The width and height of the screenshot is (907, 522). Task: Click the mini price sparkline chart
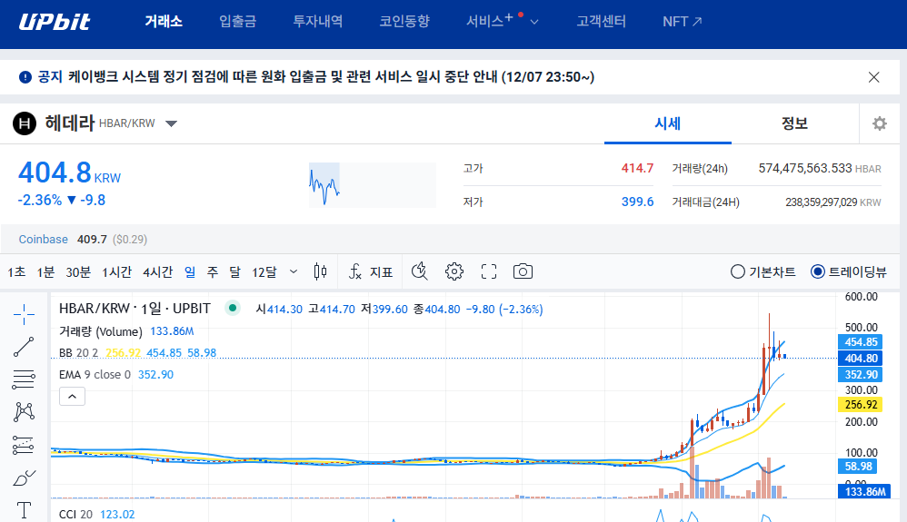372,185
